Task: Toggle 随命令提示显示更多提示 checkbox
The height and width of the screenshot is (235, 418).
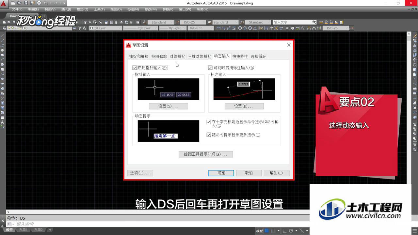Action: 209,135
